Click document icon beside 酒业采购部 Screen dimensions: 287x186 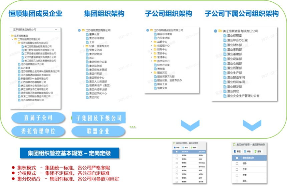pyautogui.click(x=225, y=50)
